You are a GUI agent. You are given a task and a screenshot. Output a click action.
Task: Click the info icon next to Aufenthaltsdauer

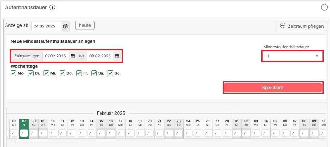[52, 8]
